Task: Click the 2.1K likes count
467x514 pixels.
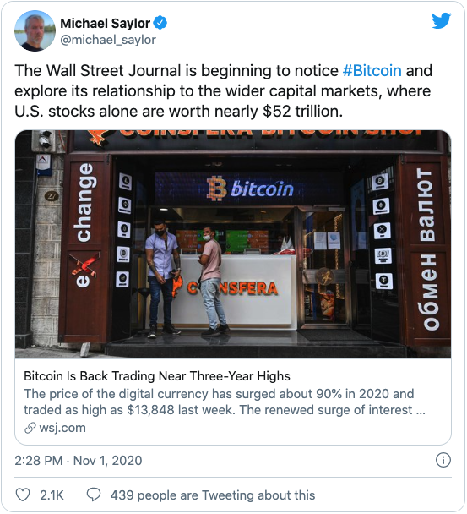Action: (52, 495)
